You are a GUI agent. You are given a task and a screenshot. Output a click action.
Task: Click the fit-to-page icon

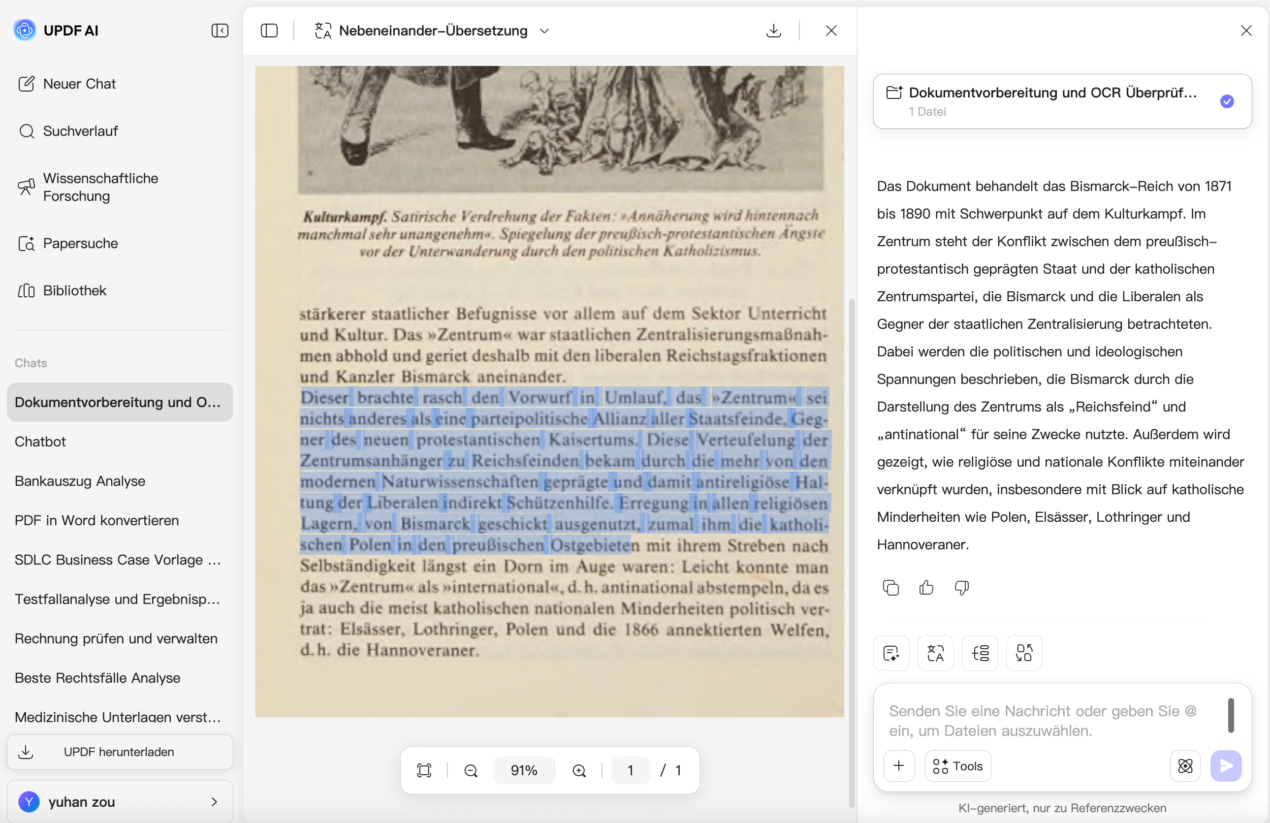pyautogui.click(x=424, y=770)
